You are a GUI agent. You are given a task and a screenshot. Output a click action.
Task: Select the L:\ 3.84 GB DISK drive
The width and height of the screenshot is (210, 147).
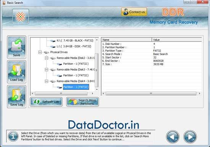point(74,46)
